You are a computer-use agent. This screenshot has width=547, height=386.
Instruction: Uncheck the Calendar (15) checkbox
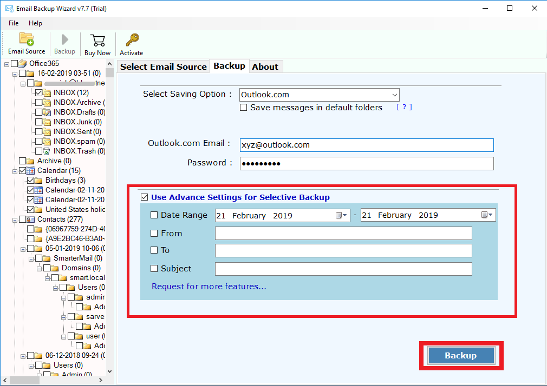tap(23, 171)
